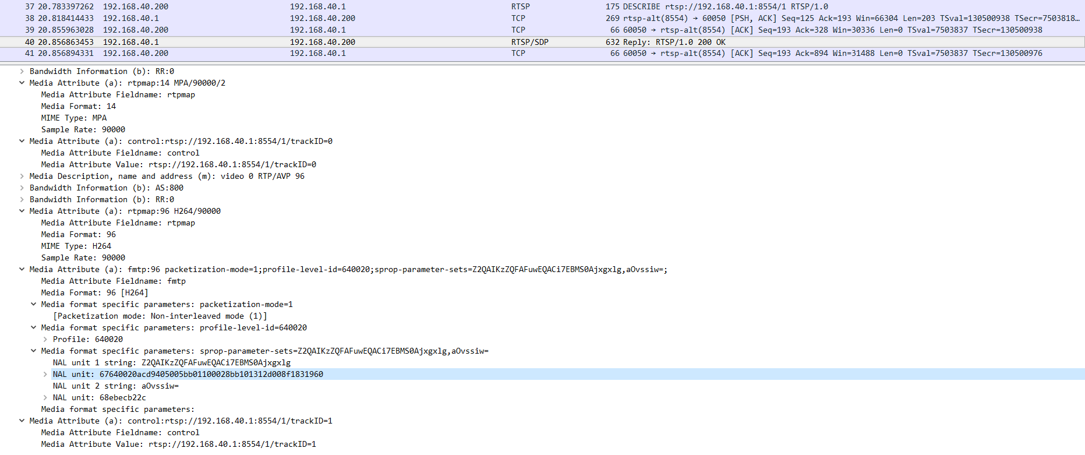Expand Bandwidth Information RR:0 below AS:800
This screenshot has width=1085, height=455.
(22, 199)
